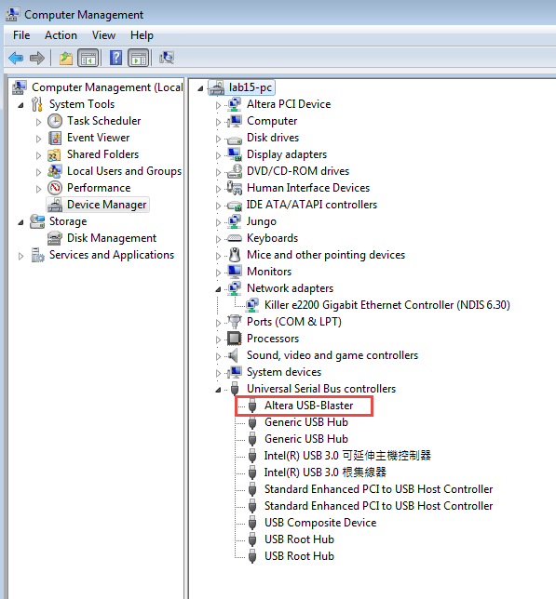Expand the Task Scheduler node
This screenshot has height=599, width=556.
[38, 122]
